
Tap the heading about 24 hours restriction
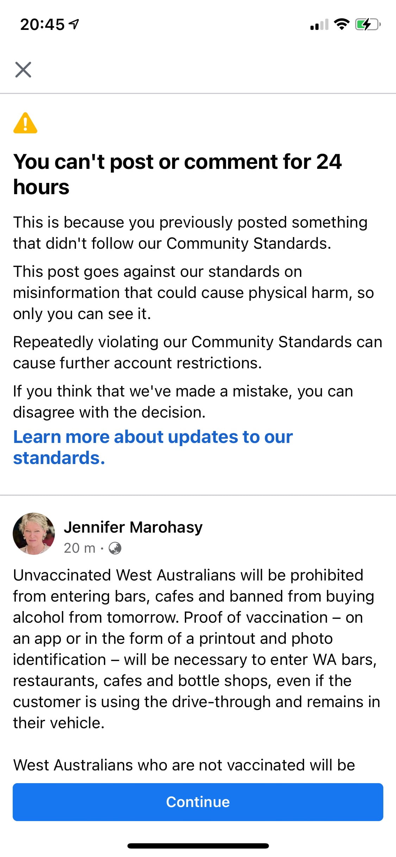tap(177, 174)
